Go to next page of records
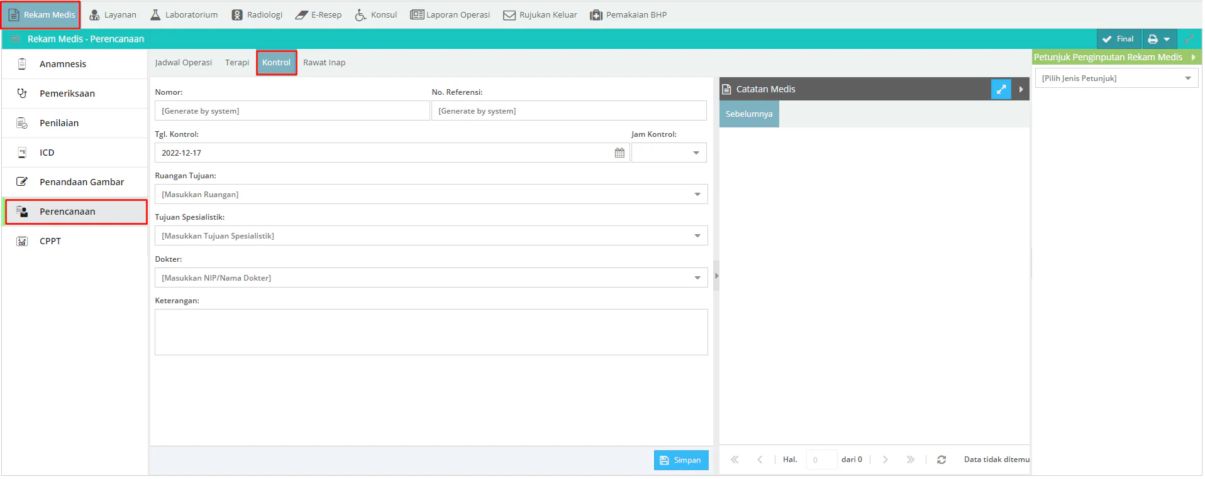Viewport: 1205px width, 479px height. pos(885,460)
